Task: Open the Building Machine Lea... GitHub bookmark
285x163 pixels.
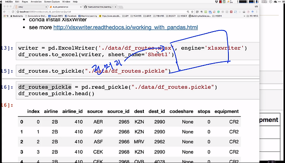Action: point(199,16)
